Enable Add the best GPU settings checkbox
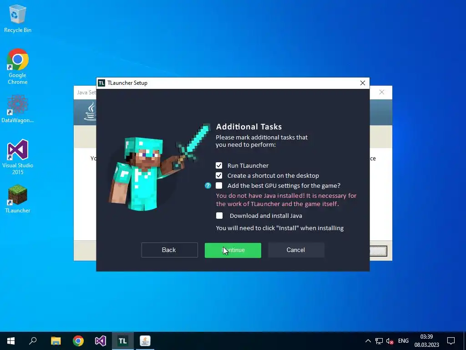466x350 pixels. pyautogui.click(x=219, y=186)
